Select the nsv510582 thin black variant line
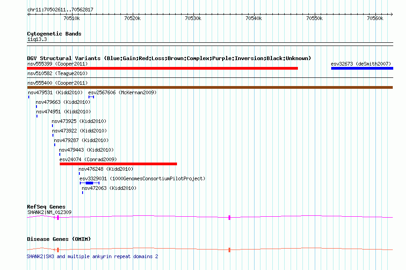The width and height of the screenshot is (406, 270). [x=210, y=77]
